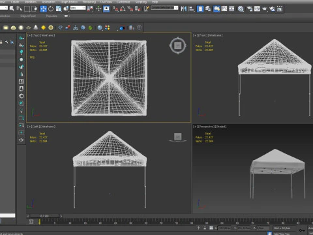Toggle Window/Crossing selection mode

(35, 8)
